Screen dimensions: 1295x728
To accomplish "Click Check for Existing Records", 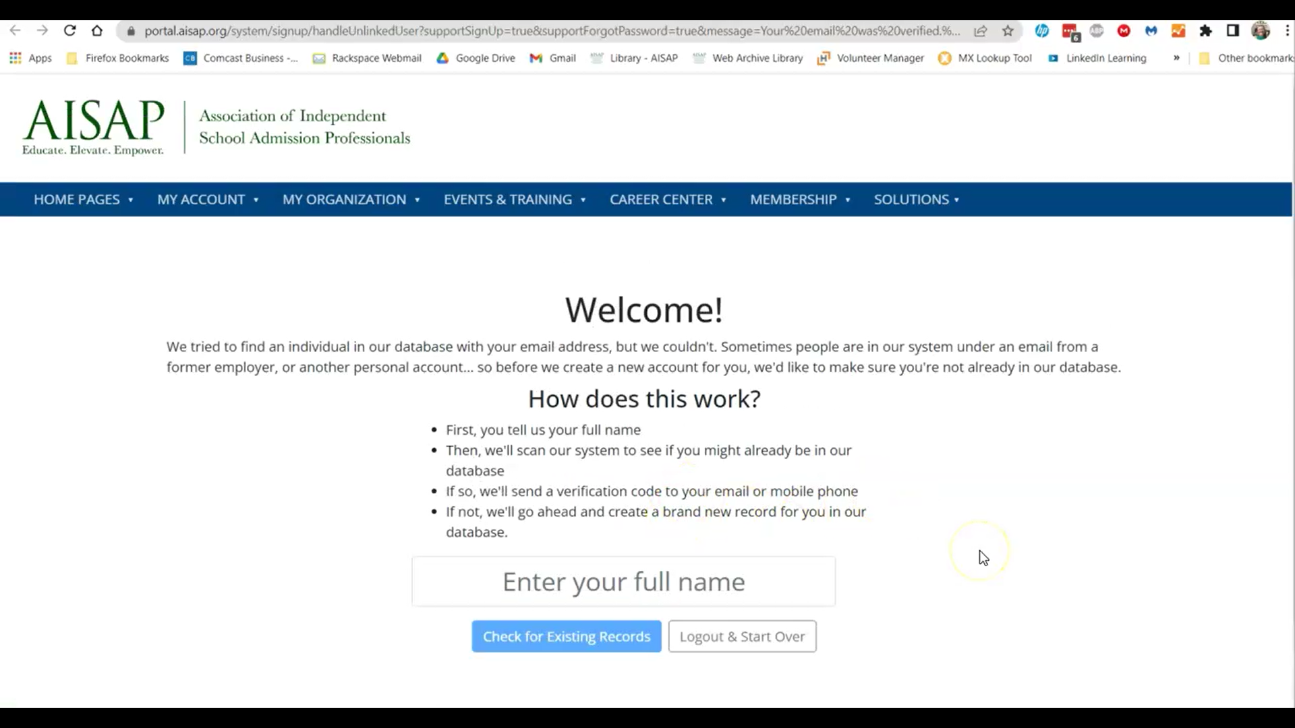I will pyautogui.click(x=566, y=636).
